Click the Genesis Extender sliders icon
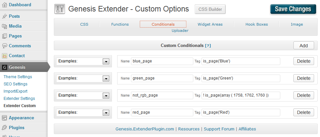The height and width of the screenshot is (137, 320). pos(60,9)
